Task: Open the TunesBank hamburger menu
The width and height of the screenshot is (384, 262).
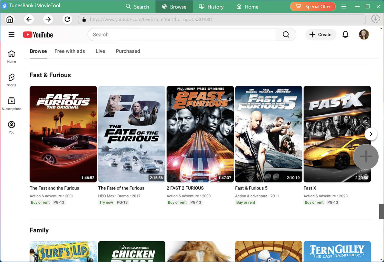Action: click(344, 6)
